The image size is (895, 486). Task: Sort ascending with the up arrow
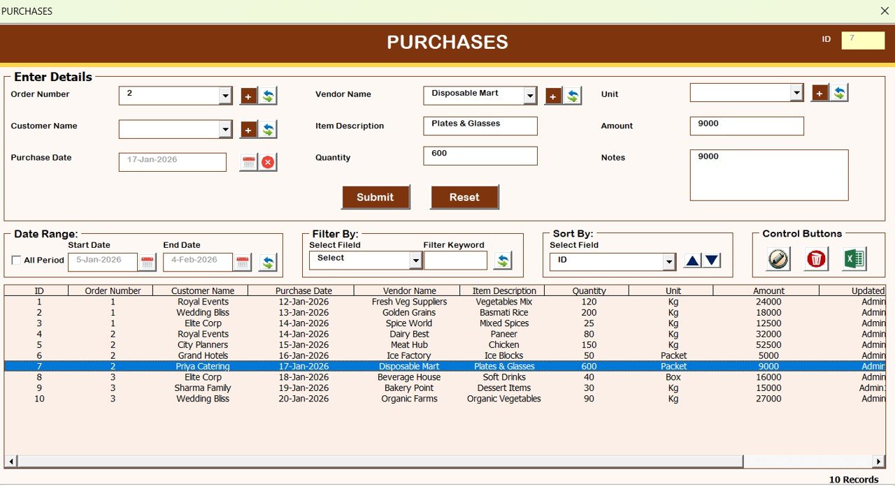(692, 261)
